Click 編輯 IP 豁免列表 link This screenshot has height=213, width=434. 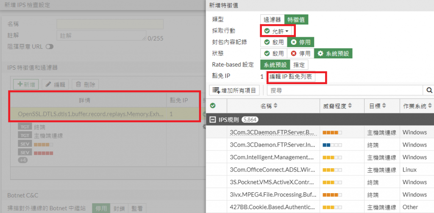tap(291, 76)
